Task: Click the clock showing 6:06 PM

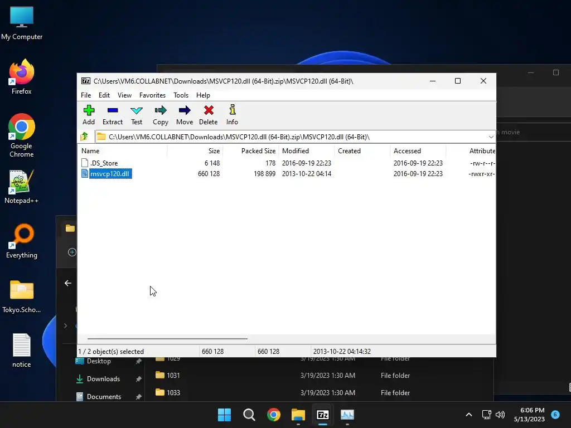Action: point(533,410)
